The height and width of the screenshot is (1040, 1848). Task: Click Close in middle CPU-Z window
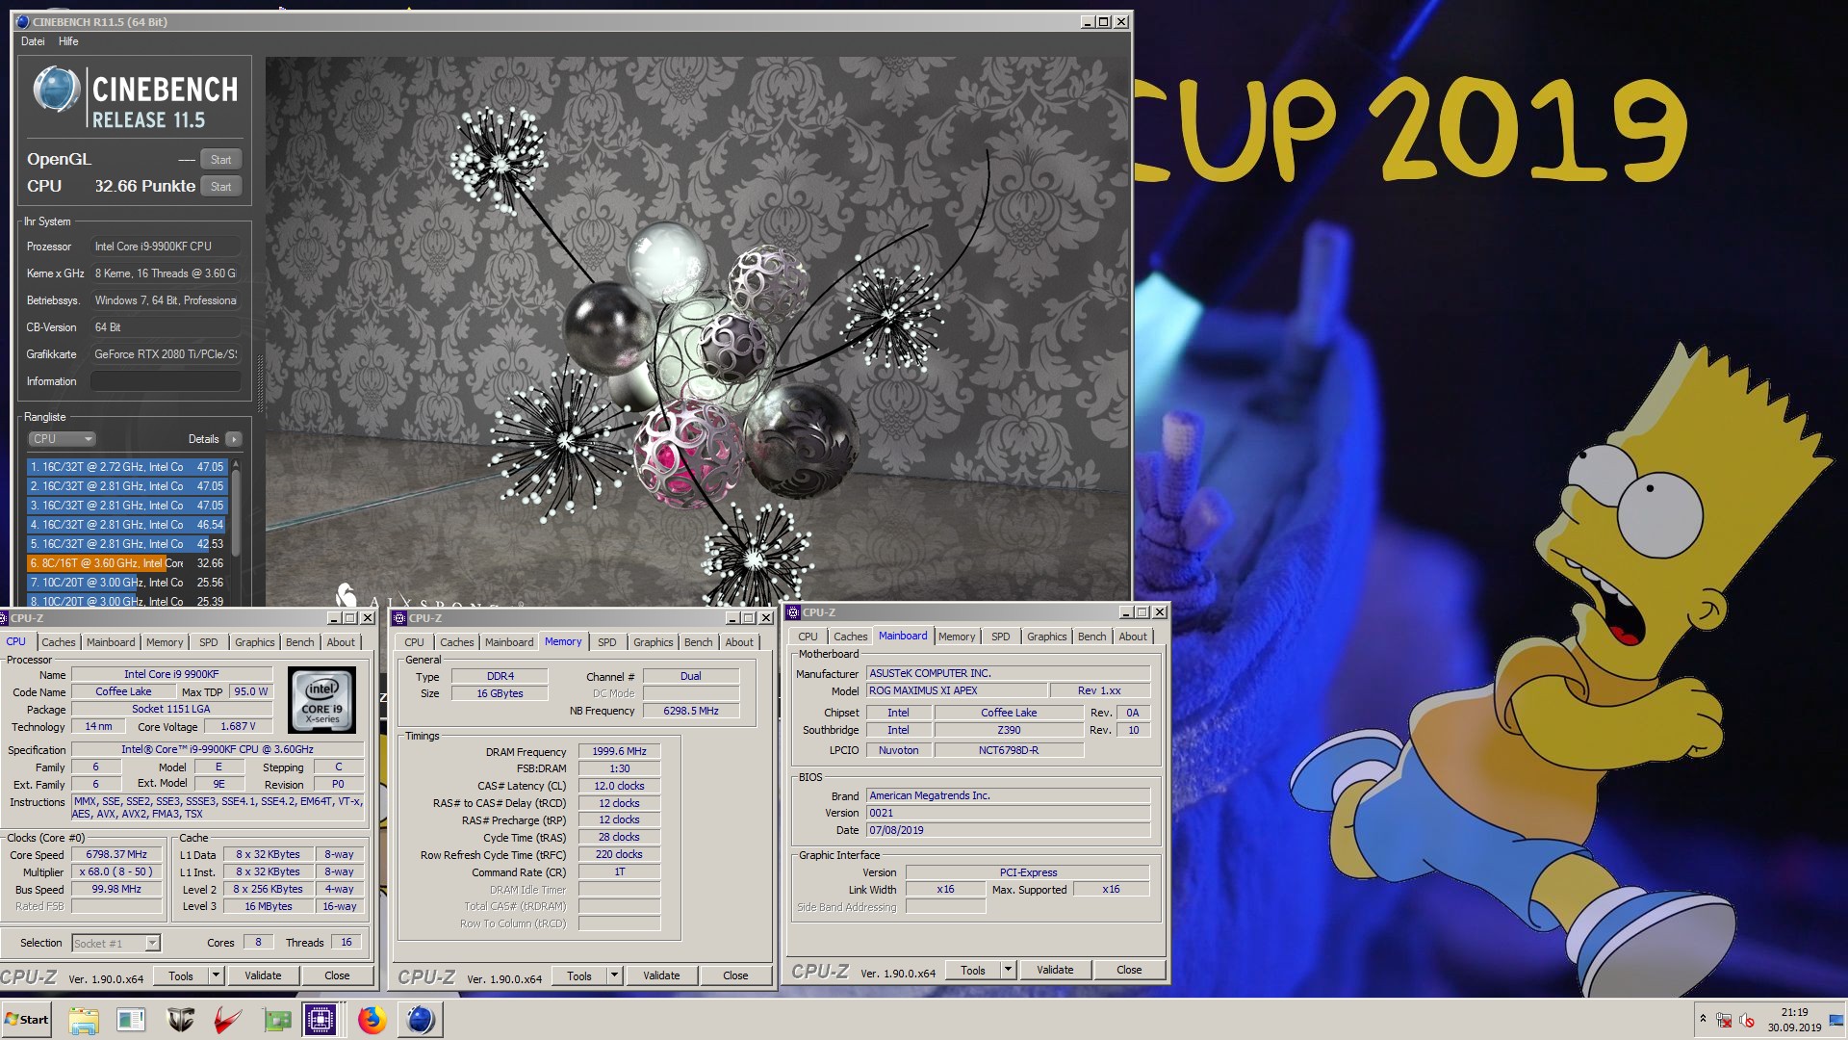[735, 975]
